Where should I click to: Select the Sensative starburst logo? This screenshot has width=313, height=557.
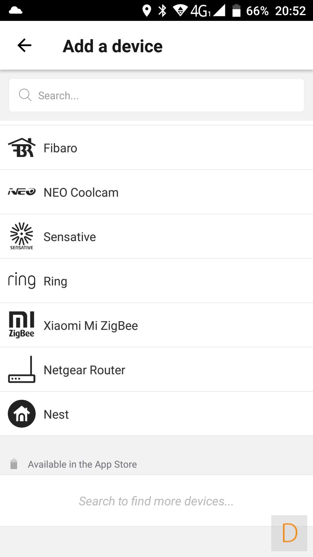[x=22, y=236]
